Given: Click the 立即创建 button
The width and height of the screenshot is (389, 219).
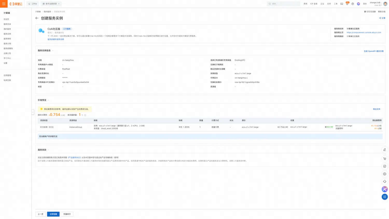Looking at the screenshot, I should point(53,214).
